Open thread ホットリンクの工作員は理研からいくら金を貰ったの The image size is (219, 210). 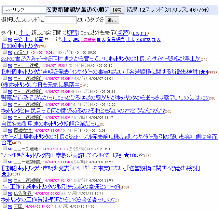coord(58,200)
